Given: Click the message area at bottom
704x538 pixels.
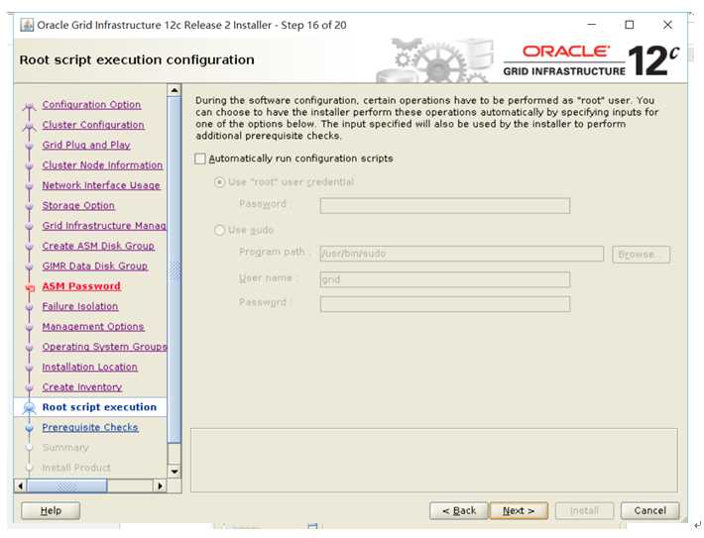Looking at the screenshot, I should 434,461.
